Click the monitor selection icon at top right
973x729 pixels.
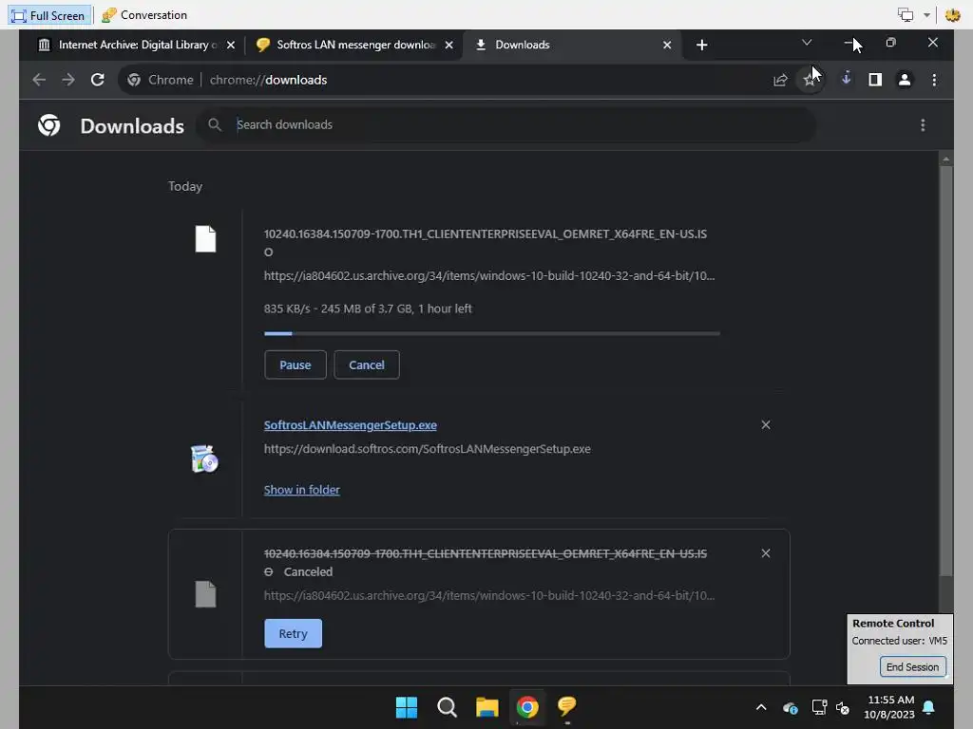point(906,15)
